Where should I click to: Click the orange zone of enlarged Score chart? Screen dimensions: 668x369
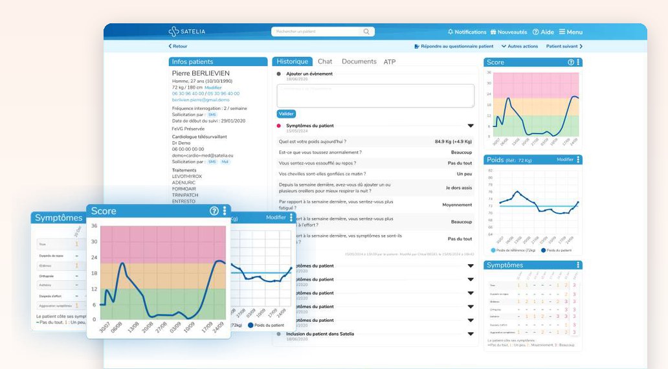(x=163, y=276)
